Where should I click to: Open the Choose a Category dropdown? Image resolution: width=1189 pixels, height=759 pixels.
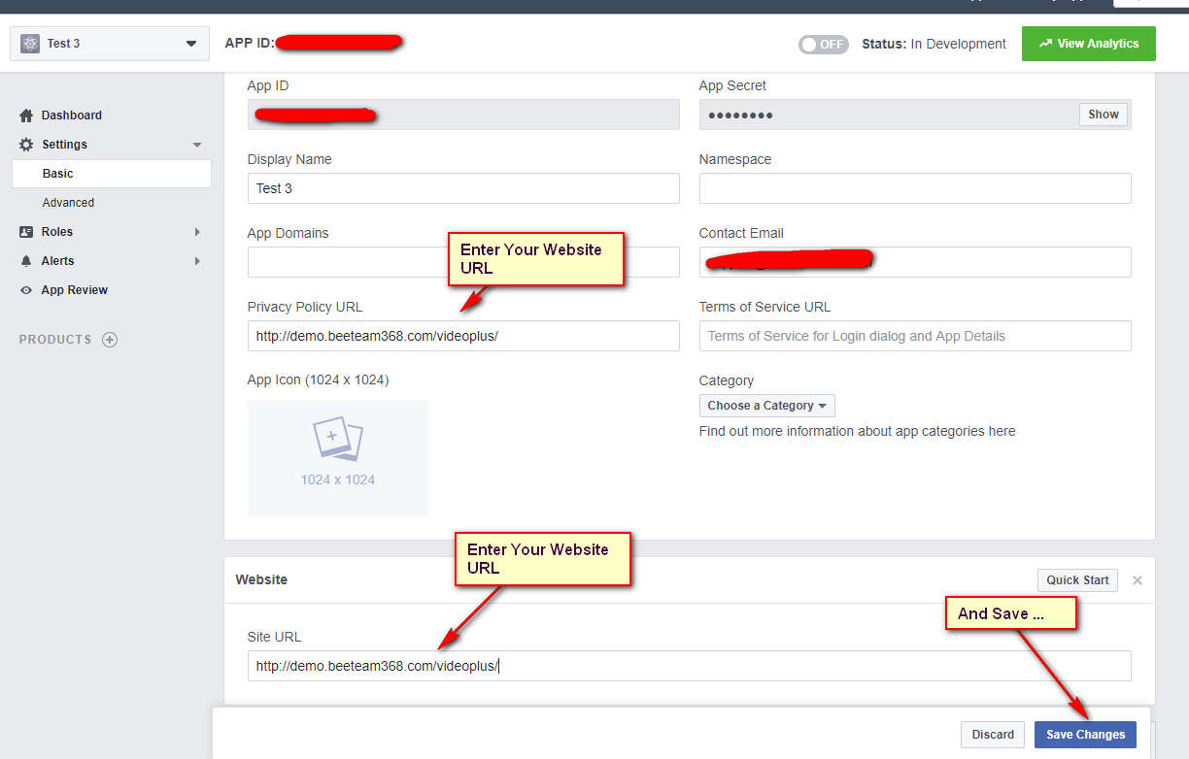(766, 406)
